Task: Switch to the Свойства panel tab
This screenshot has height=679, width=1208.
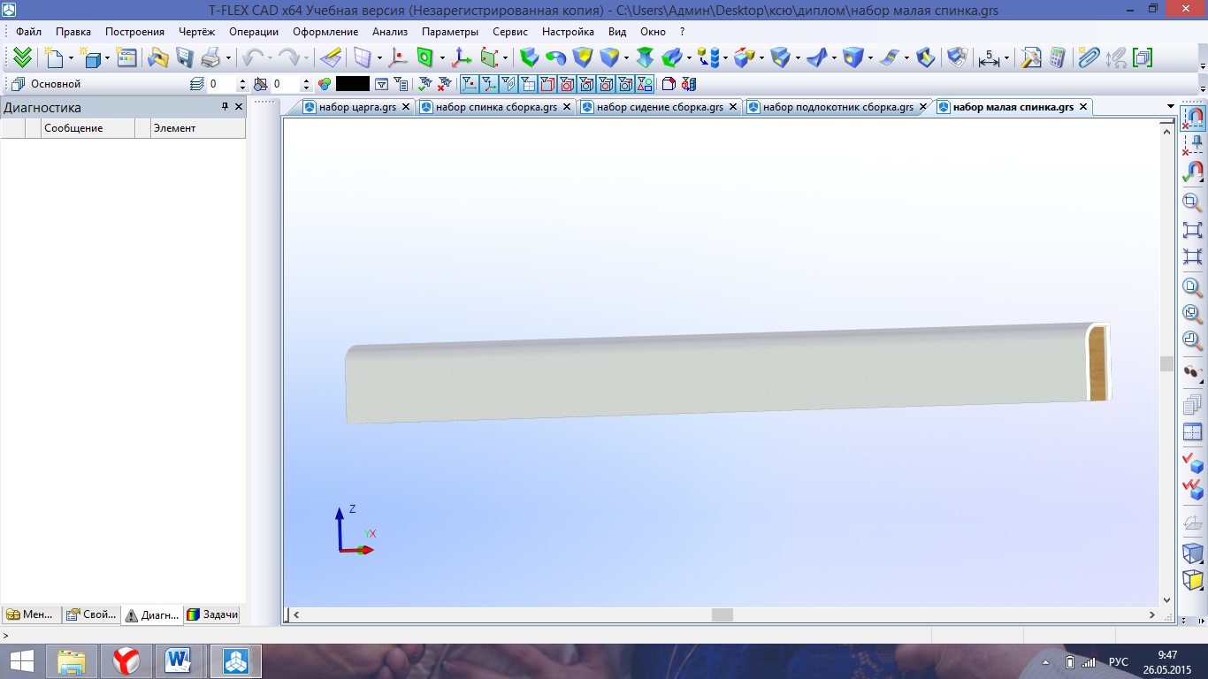Action: coord(91,614)
